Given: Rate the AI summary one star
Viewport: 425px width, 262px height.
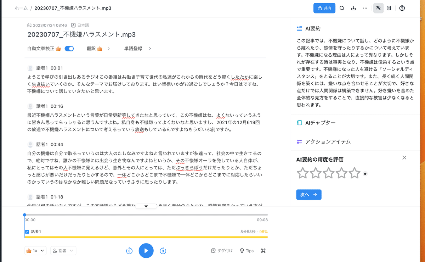Looking at the screenshot, I should [x=303, y=173].
